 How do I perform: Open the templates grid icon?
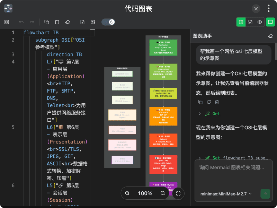[x=7, y=22]
